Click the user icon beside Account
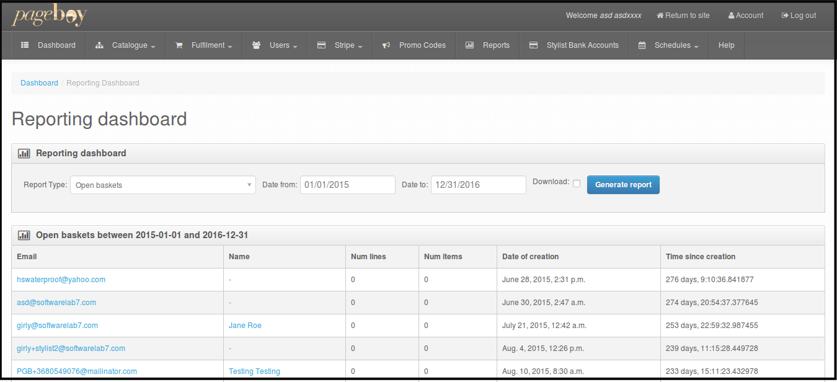This screenshot has width=837, height=382. [732, 16]
